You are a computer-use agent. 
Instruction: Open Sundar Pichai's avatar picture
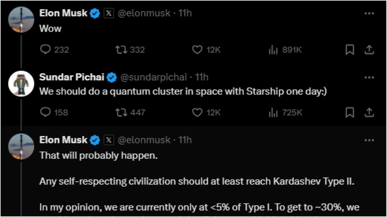(x=21, y=83)
